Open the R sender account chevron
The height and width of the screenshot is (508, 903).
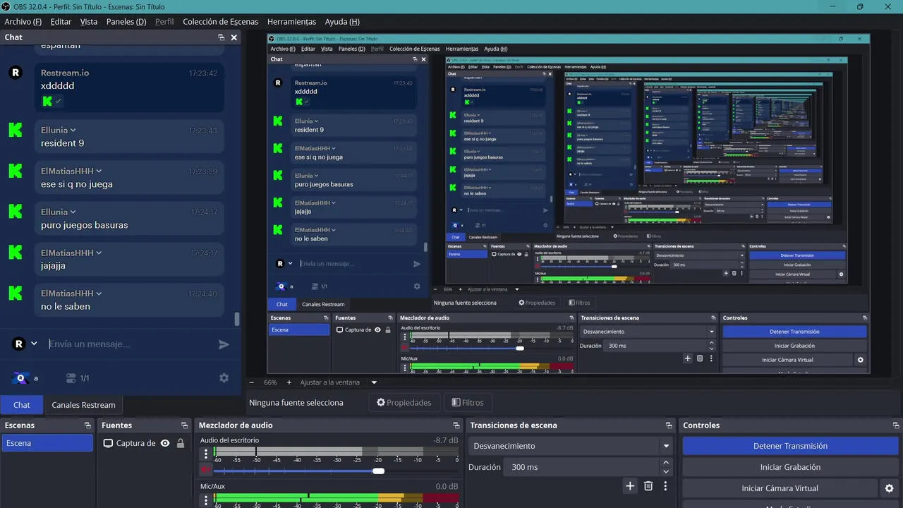34,344
